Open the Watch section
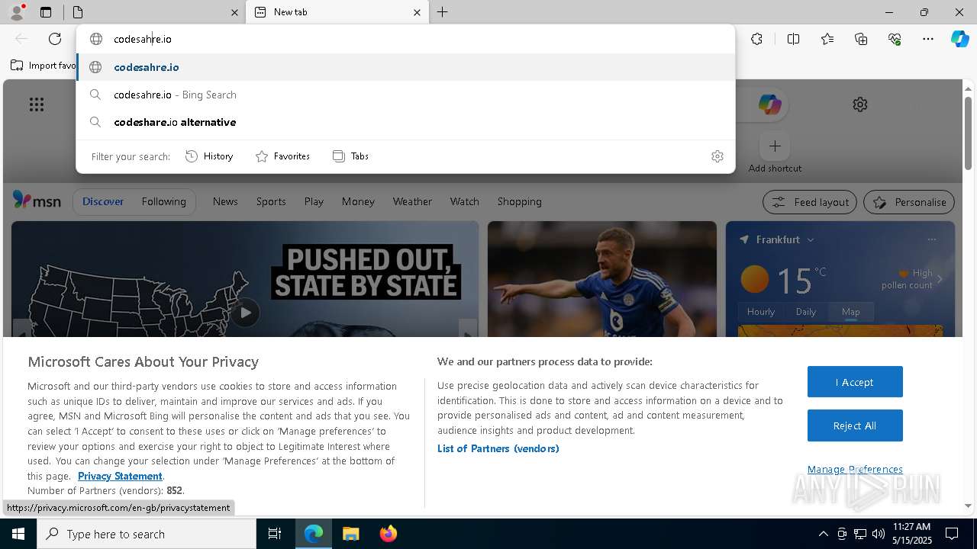 click(x=465, y=201)
